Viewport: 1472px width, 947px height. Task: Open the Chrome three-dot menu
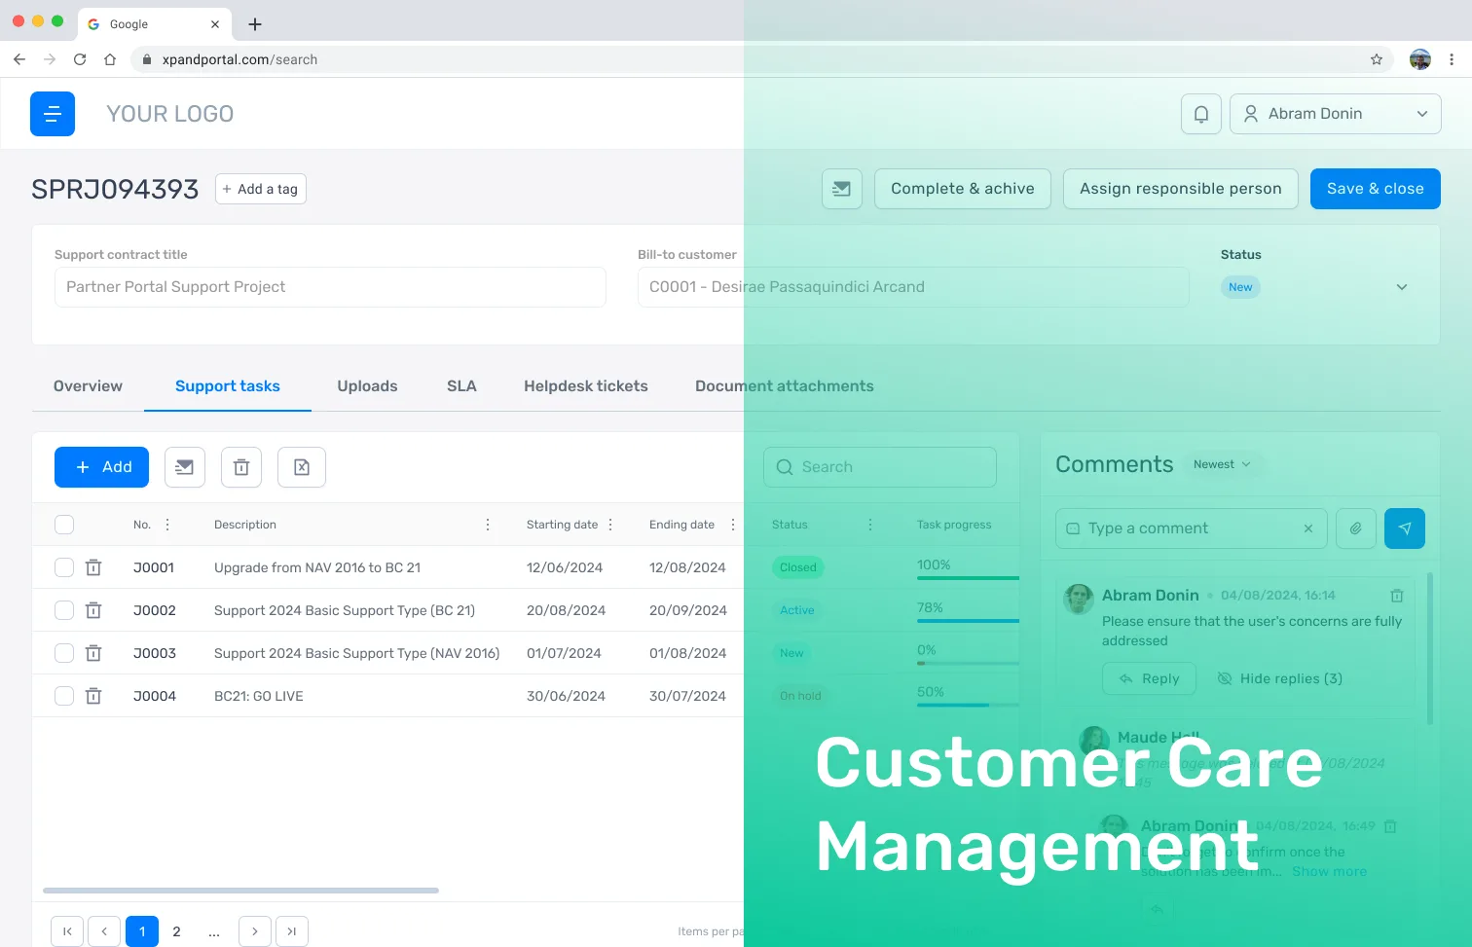tap(1452, 59)
